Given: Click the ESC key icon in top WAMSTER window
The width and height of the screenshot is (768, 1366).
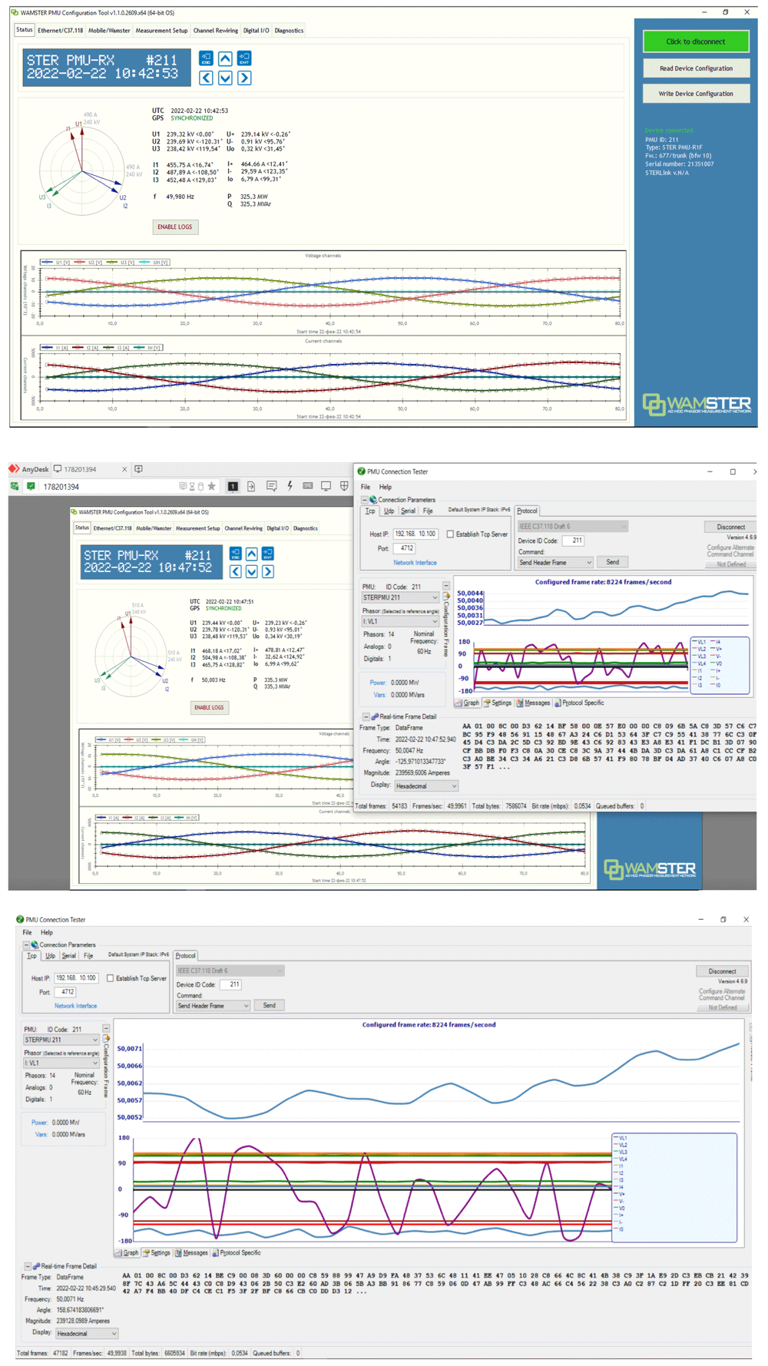Looking at the screenshot, I should point(206,58).
